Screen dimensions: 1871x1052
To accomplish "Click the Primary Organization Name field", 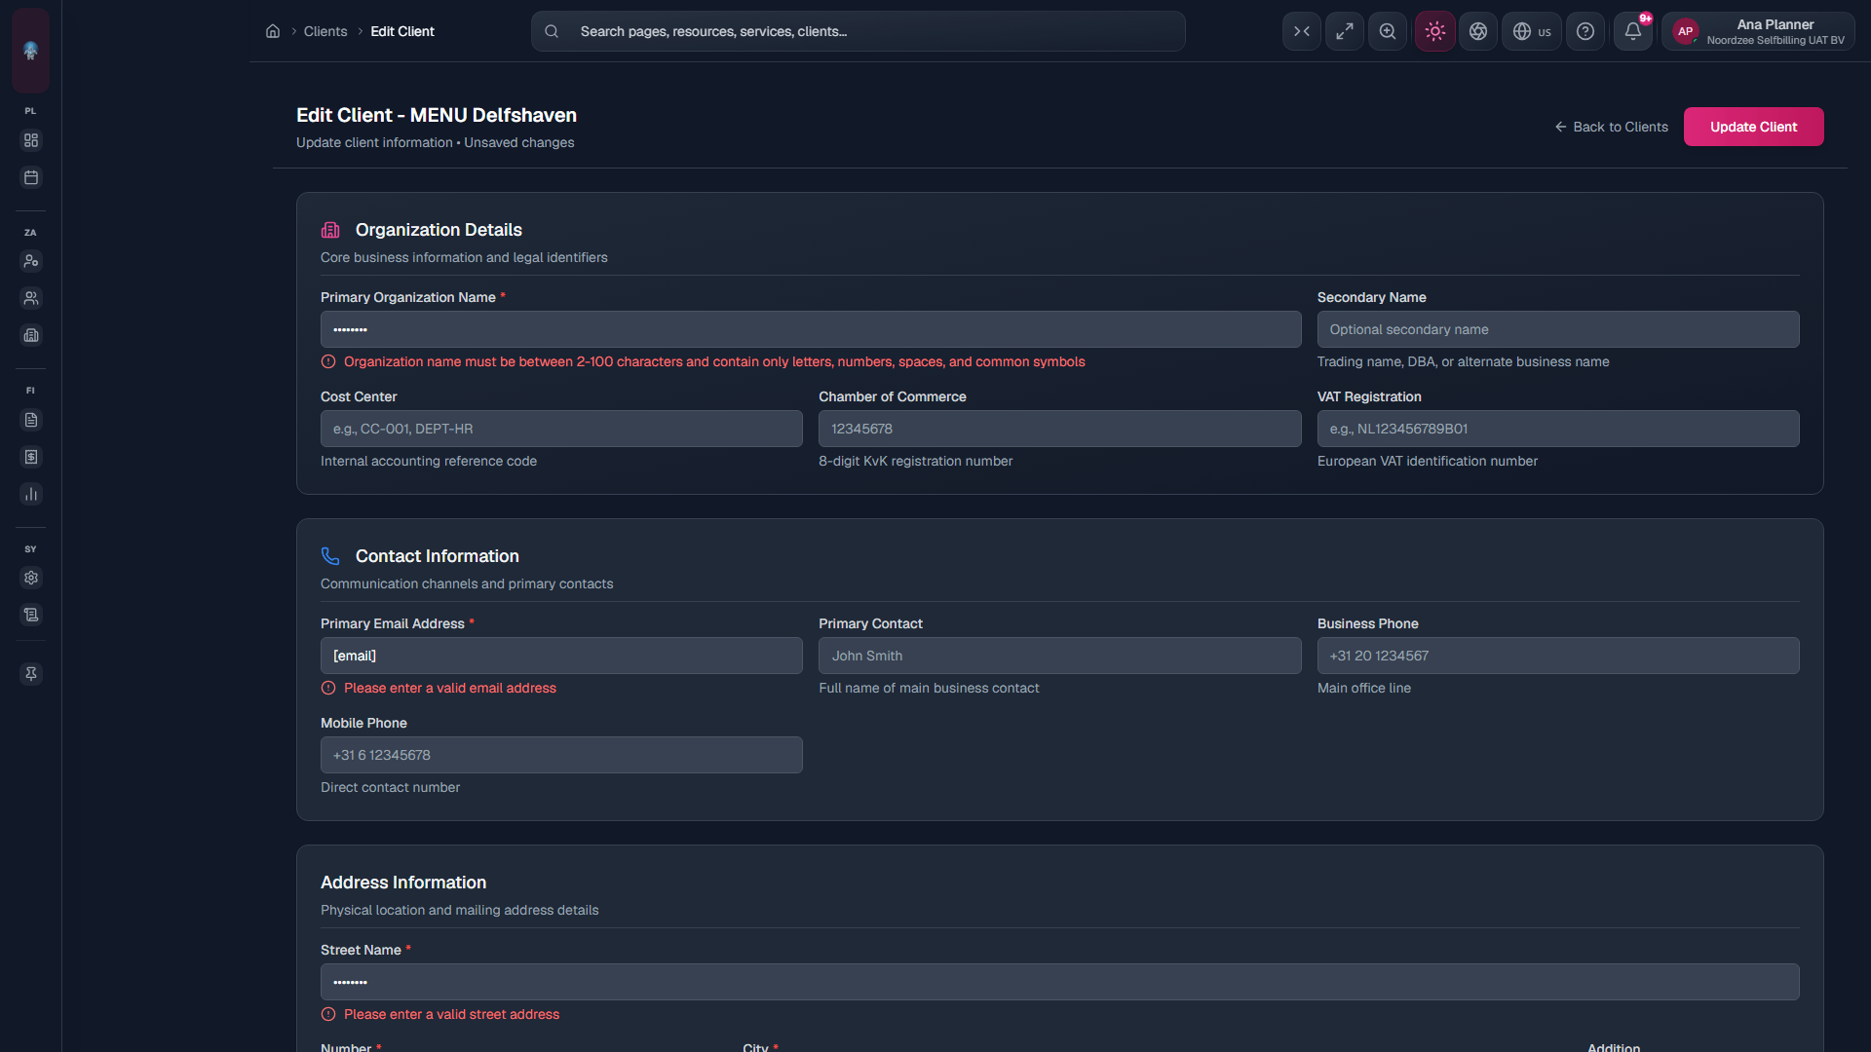I will click(x=811, y=329).
